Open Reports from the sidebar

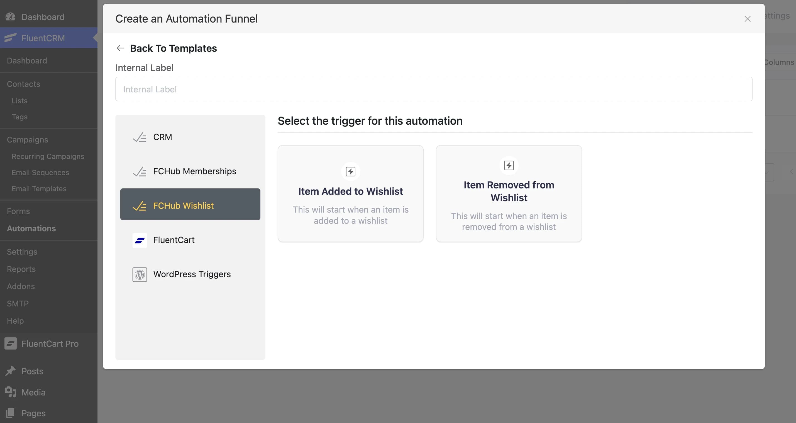pos(21,269)
